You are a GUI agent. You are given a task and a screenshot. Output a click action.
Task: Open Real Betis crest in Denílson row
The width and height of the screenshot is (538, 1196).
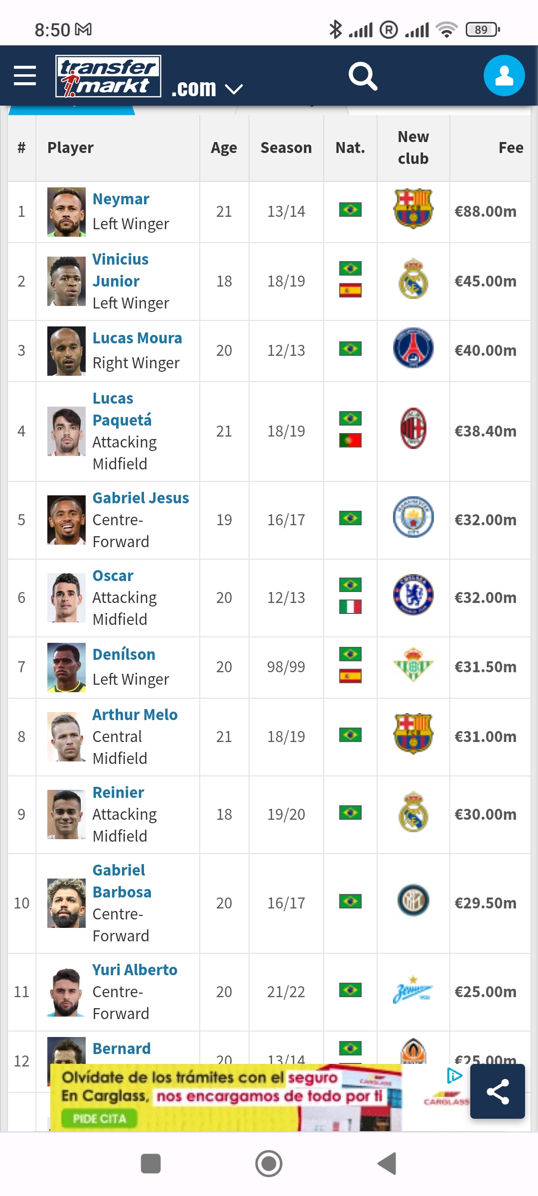413,664
